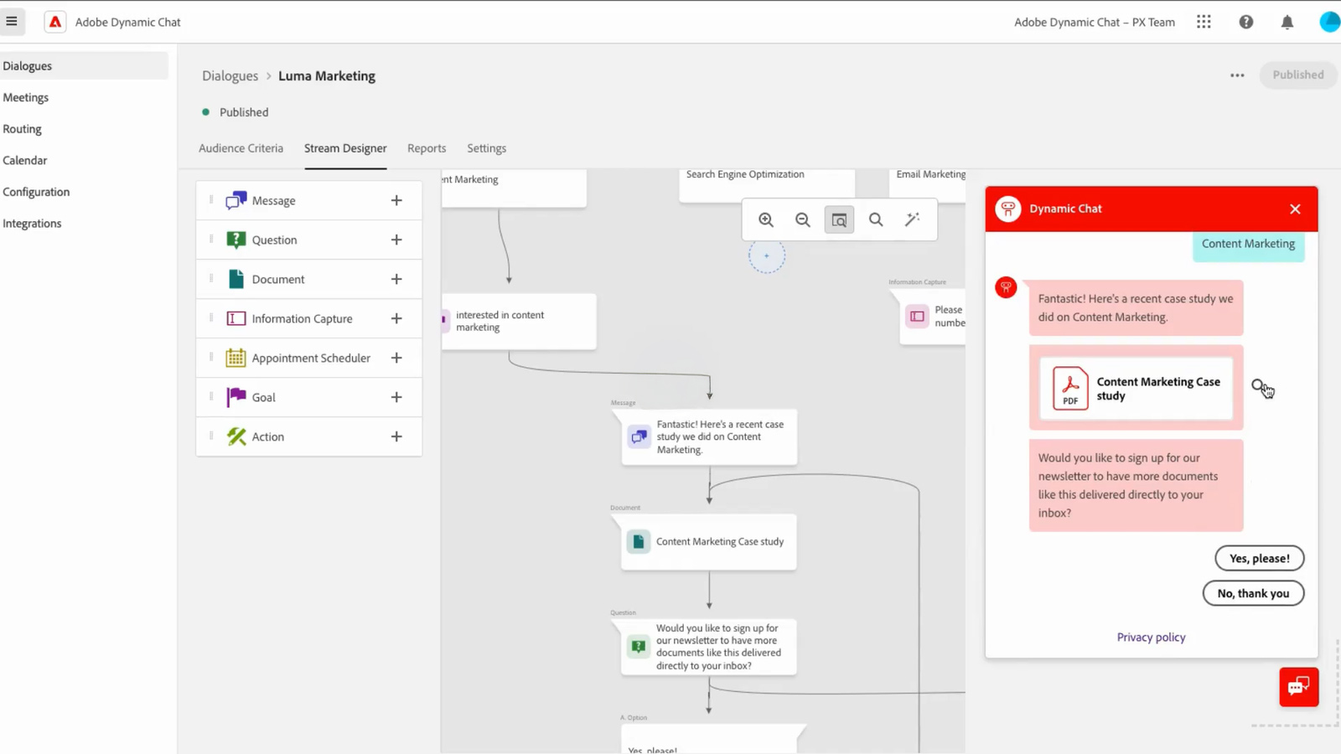
Task: Open the app switcher grid icon
Action: pos(1204,21)
